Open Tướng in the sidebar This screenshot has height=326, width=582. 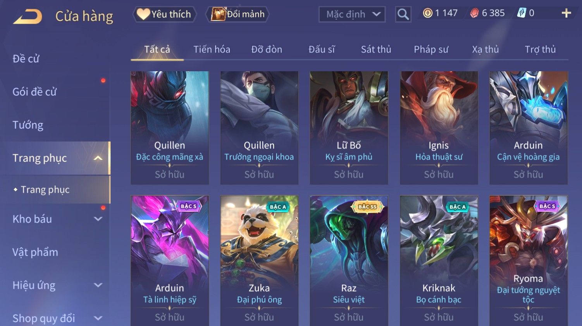click(28, 125)
